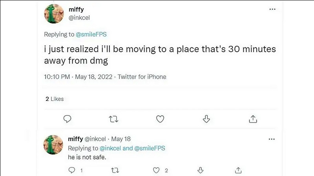Screen dimensions: 314x176
Task: Open miffy's avatar on the reply tweet
Action: 53,145
